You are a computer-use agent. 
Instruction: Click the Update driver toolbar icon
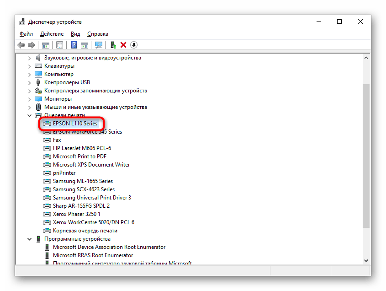pyautogui.click(x=113, y=45)
